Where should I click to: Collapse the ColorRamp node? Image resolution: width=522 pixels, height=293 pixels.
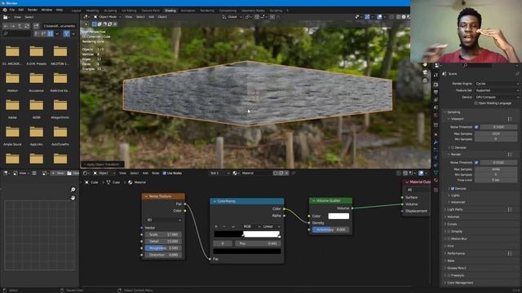point(215,201)
